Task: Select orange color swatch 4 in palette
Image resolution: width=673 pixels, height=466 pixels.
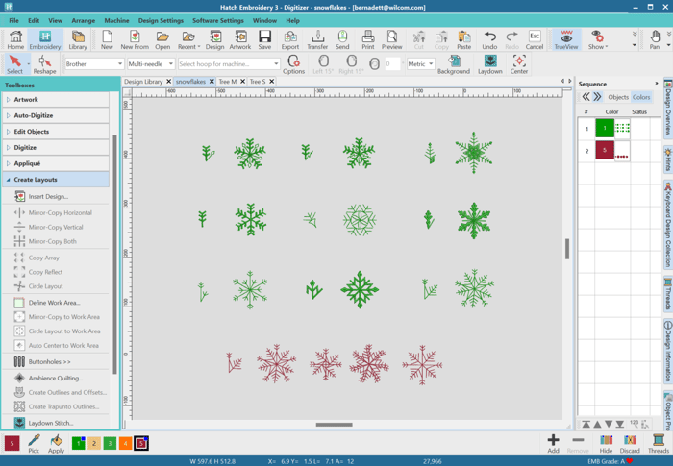Action: pos(125,443)
